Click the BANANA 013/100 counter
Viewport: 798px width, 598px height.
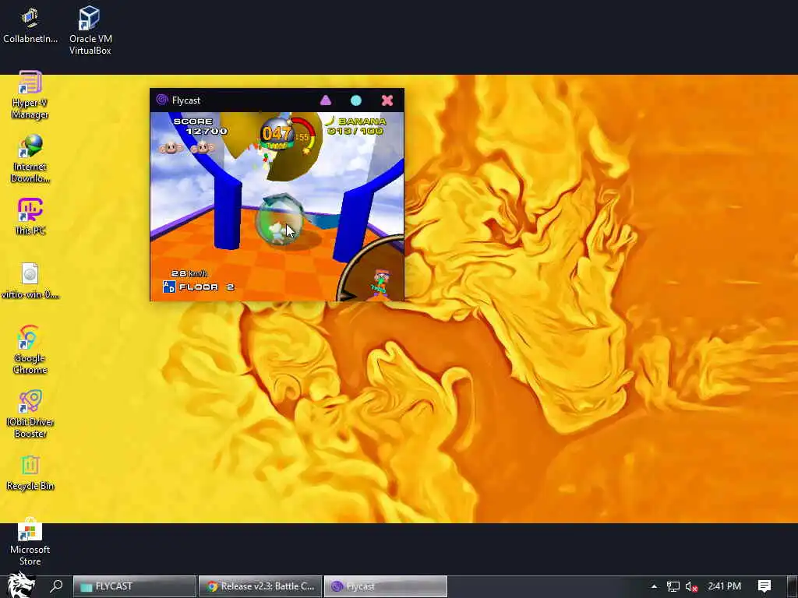(x=355, y=125)
